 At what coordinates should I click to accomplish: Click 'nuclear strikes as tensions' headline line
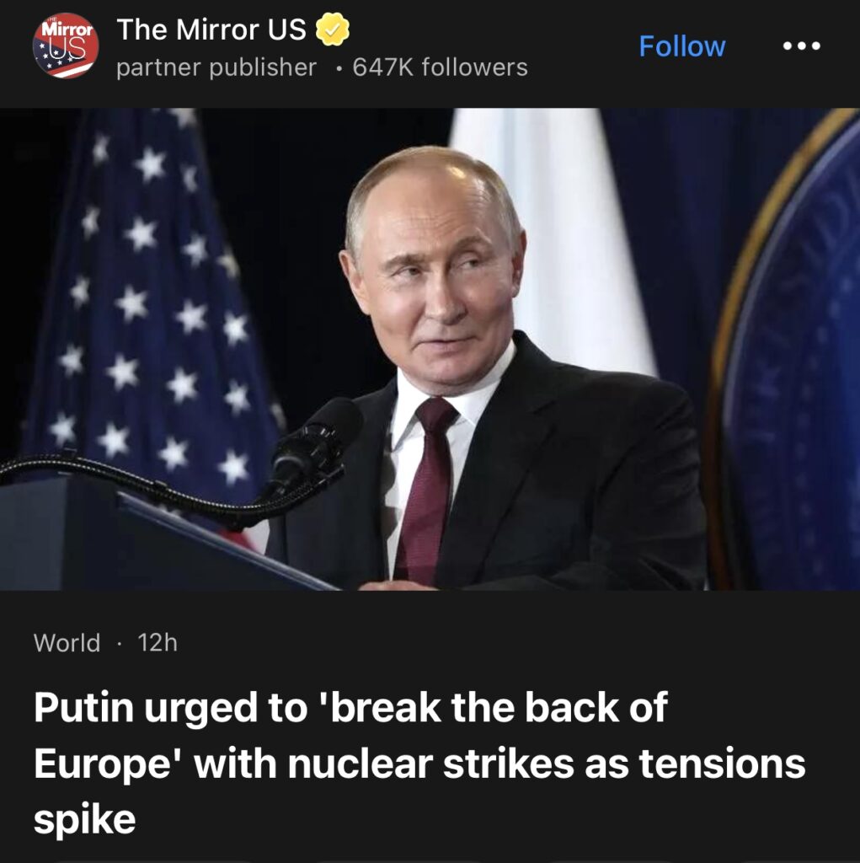coord(547,764)
